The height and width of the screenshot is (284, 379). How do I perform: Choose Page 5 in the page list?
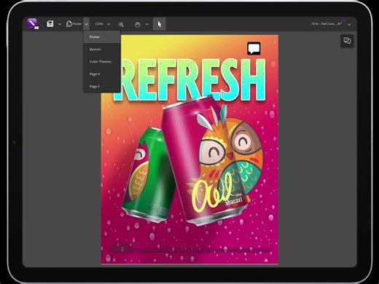102,87
